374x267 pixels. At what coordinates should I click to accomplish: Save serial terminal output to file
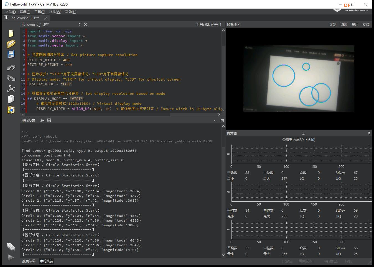(x=49, y=120)
